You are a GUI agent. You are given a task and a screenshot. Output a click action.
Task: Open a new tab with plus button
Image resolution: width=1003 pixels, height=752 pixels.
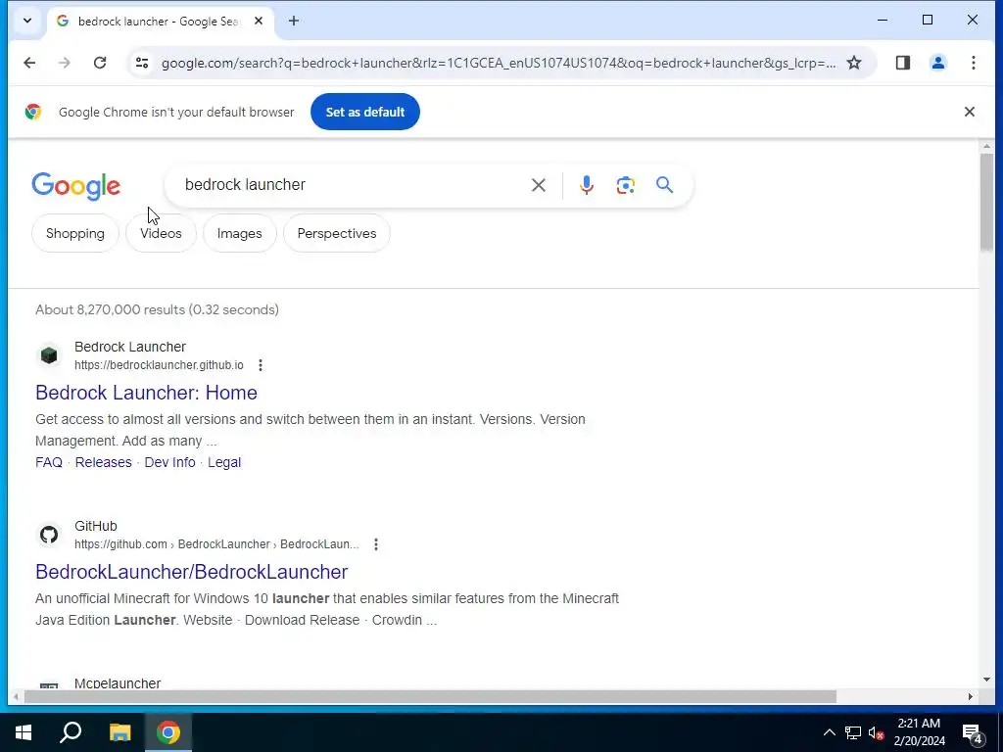click(x=294, y=22)
